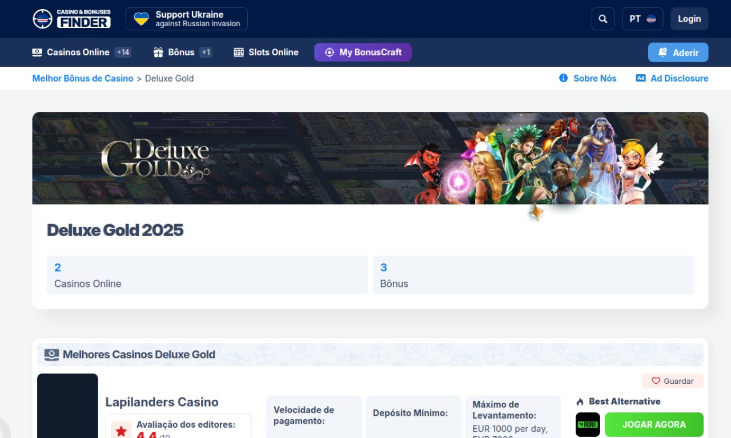Click the flag icon next to PT
Image resolution: width=731 pixels, height=438 pixels.
(651, 19)
